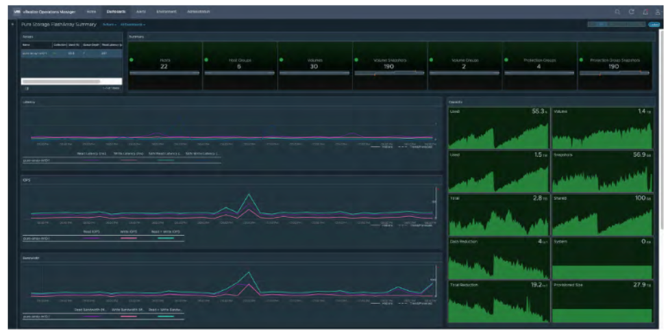This screenshot has height=334, width=668.
Task: Click Protection Group Snapshots sparkline bar
Action: tap(615, 73)
